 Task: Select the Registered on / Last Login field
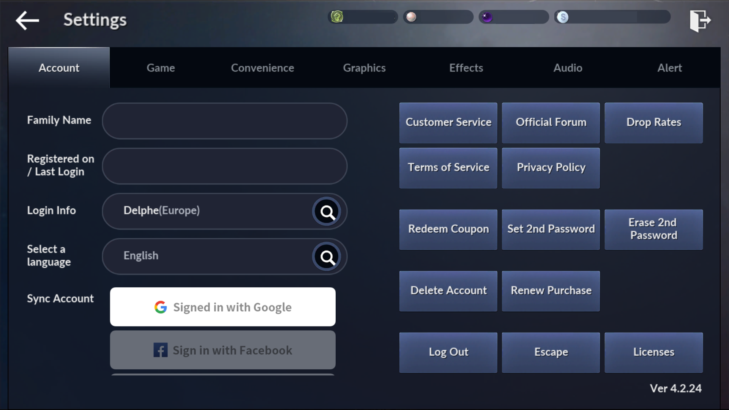(224, 166)
